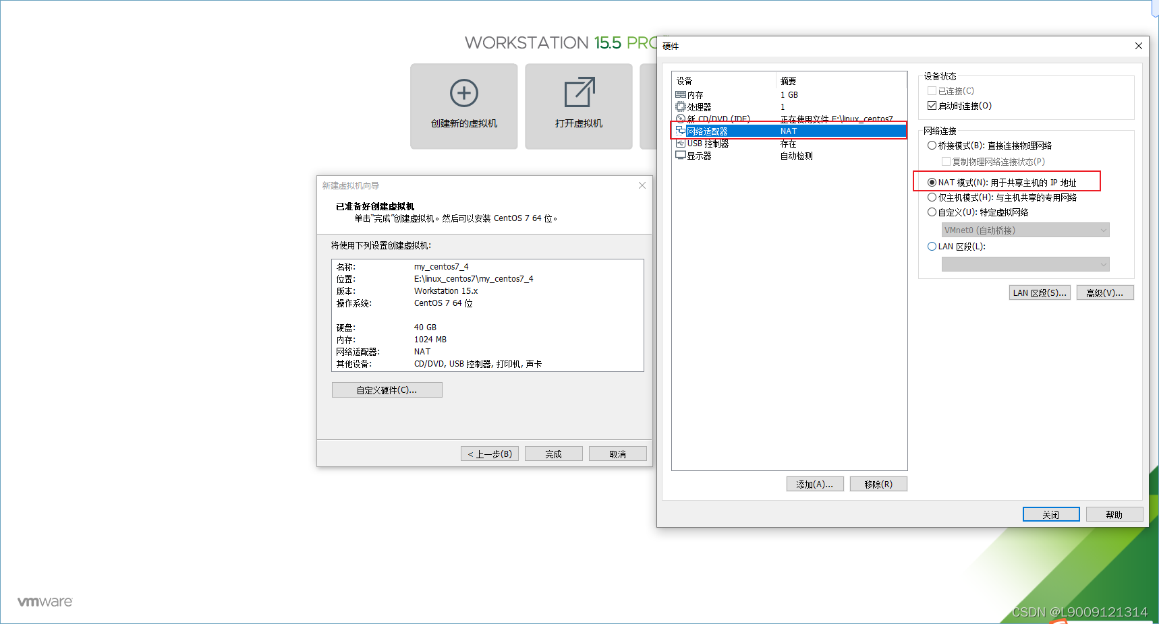Click the '创建新的虚拟机' tile label
1159x624 pixels.
point(464,123)
